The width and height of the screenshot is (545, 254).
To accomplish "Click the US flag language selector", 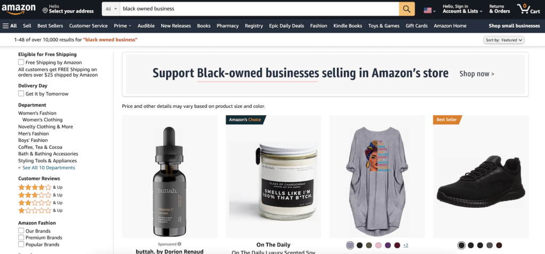I will [430, 11].
